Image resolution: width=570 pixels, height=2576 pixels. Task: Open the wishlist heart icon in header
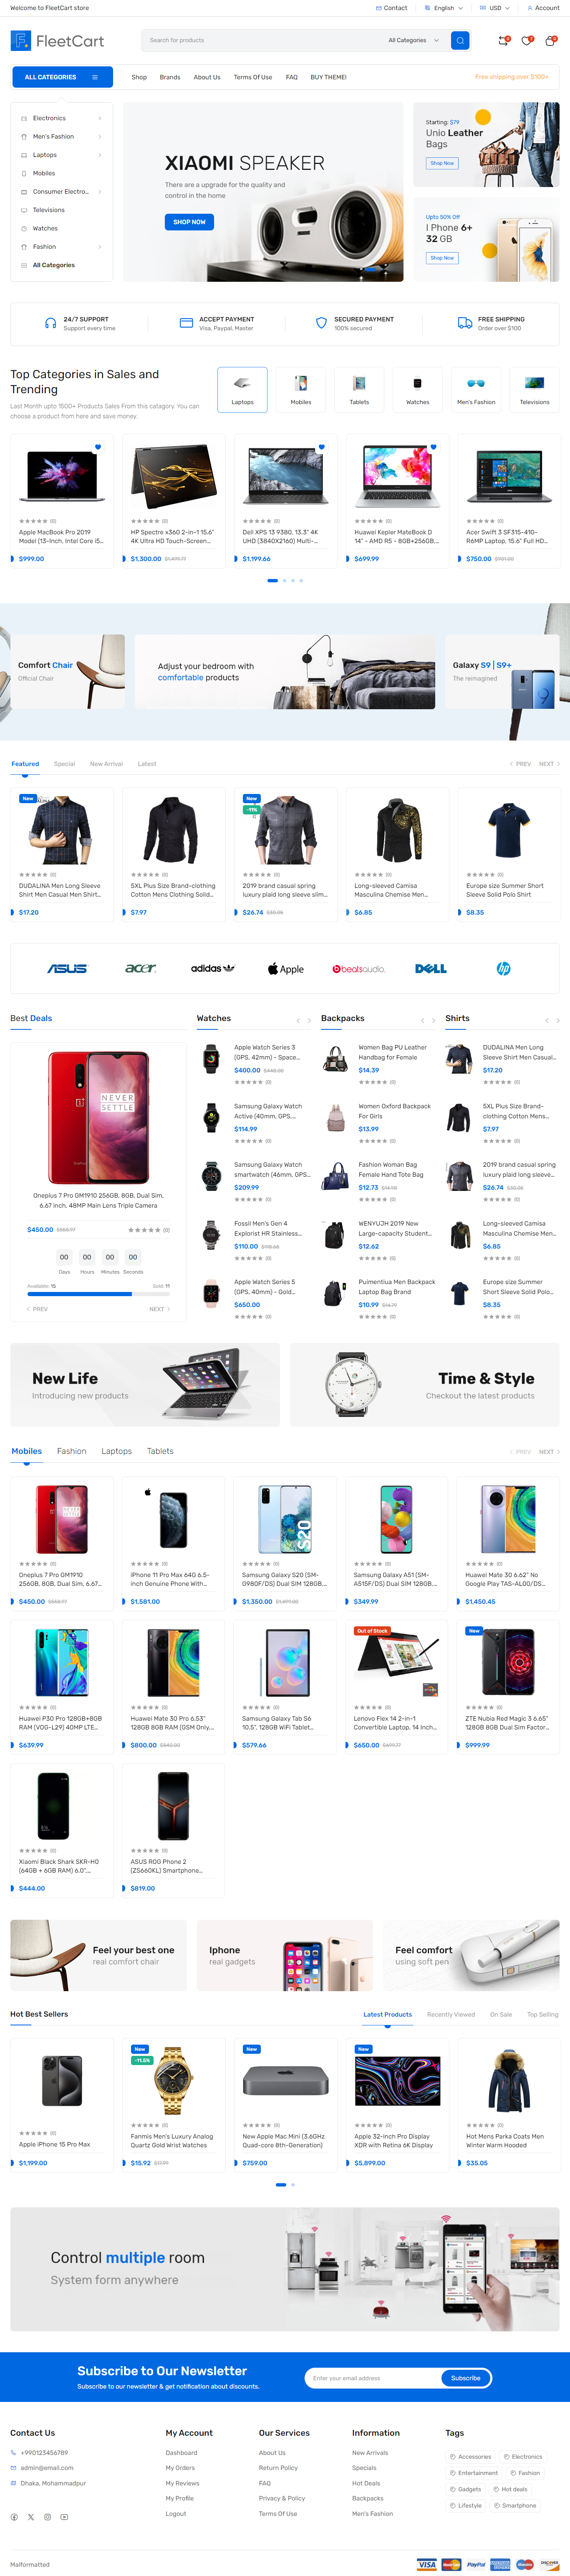click(x=527, y=41)
